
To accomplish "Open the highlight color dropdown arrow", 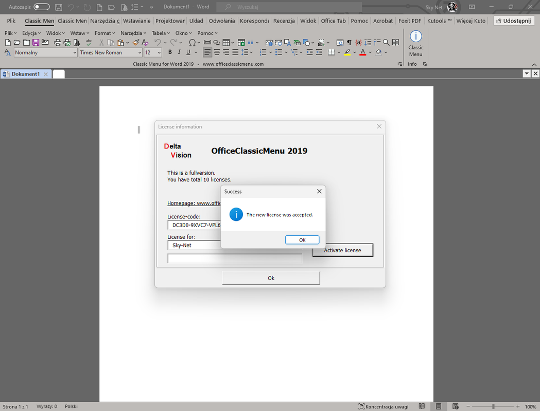I will pyautogui.click(x=354, y=52).
